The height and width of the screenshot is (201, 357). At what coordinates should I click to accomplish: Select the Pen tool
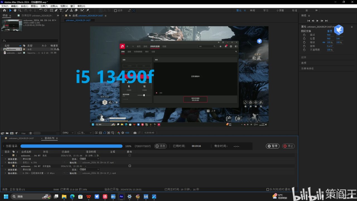click(x=56, y=10)
